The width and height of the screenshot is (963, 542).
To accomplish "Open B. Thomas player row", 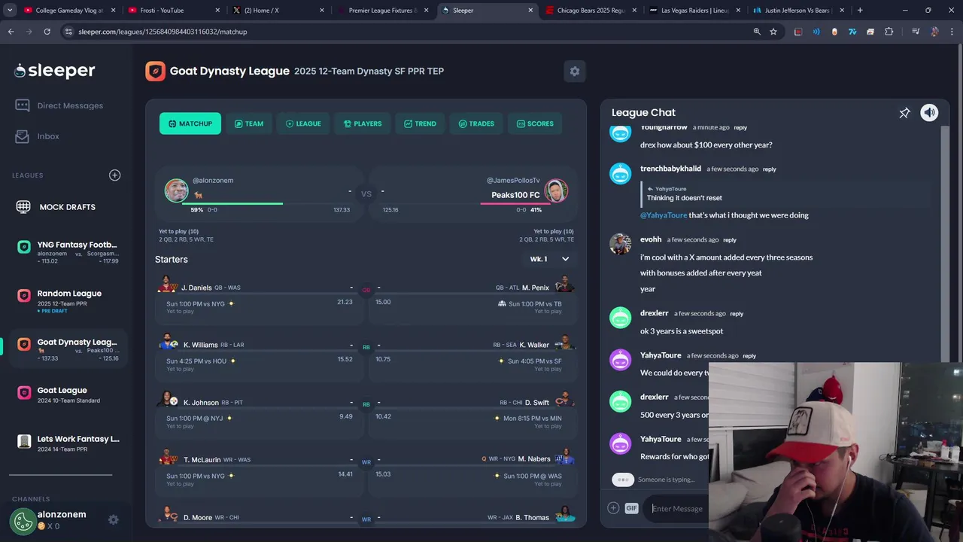I will (474, 517).
